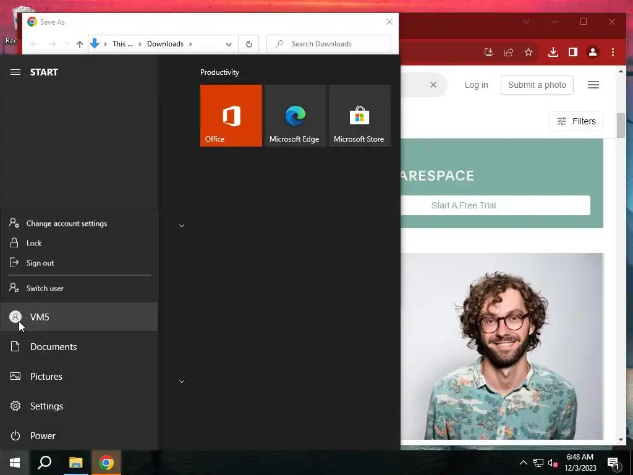Click the webpage vertical scrollbar thumb

point(621,125)
